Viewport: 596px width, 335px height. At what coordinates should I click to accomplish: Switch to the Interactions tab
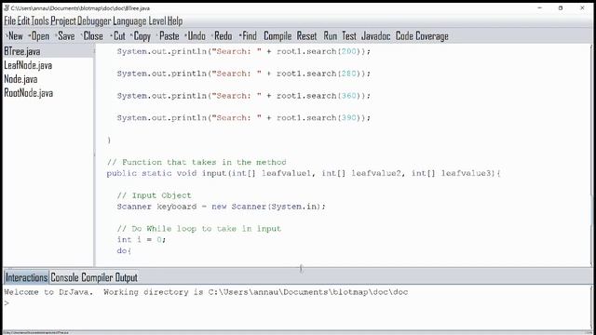coord(26,277)
